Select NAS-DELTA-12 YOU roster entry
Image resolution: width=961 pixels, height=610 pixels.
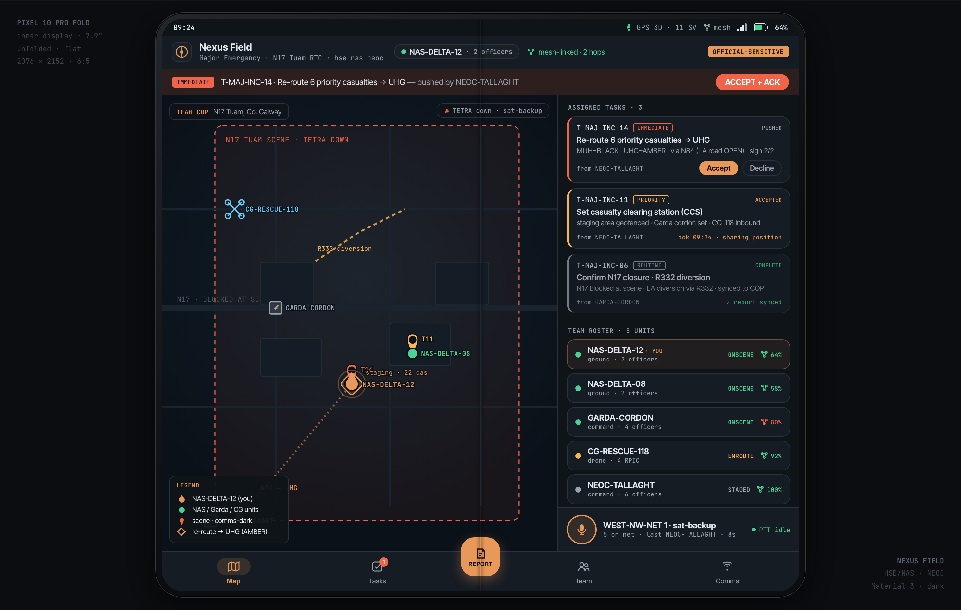coord(678,354)
